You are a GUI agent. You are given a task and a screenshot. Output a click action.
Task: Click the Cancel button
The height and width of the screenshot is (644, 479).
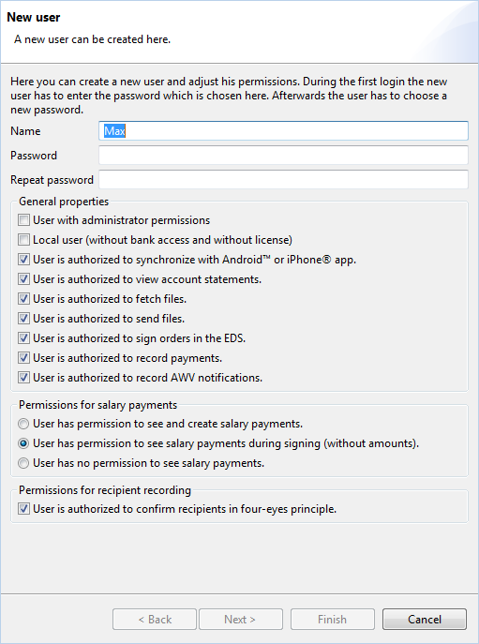pos(425,620)
